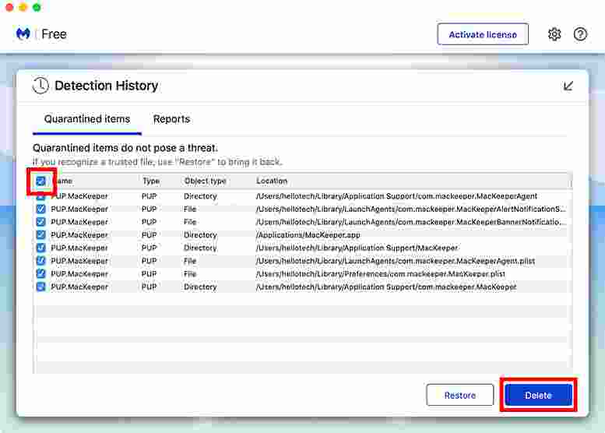Uncheck row for Application Support/MacKeeper directory
The width and height of the screenshot is (605, 433).
click(x=41, y=248)
